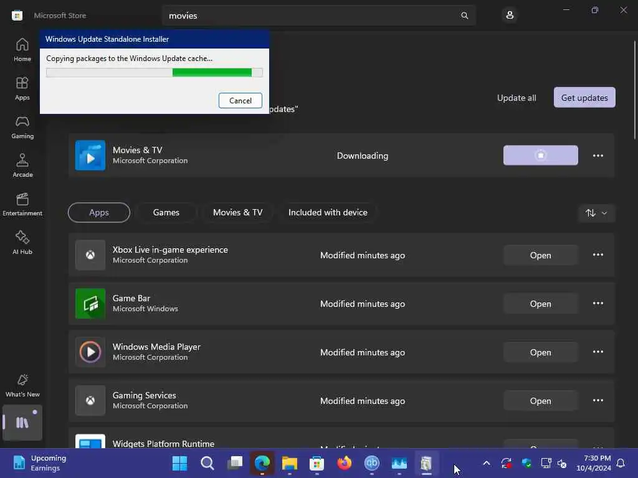Image resolution: width=638 pixels, height=478 pixels.
Task: Open Apps section in sidebar
Action: [22, 88]
